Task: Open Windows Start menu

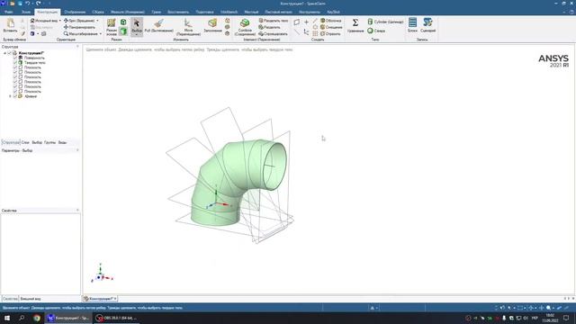Action: [7, 318]
